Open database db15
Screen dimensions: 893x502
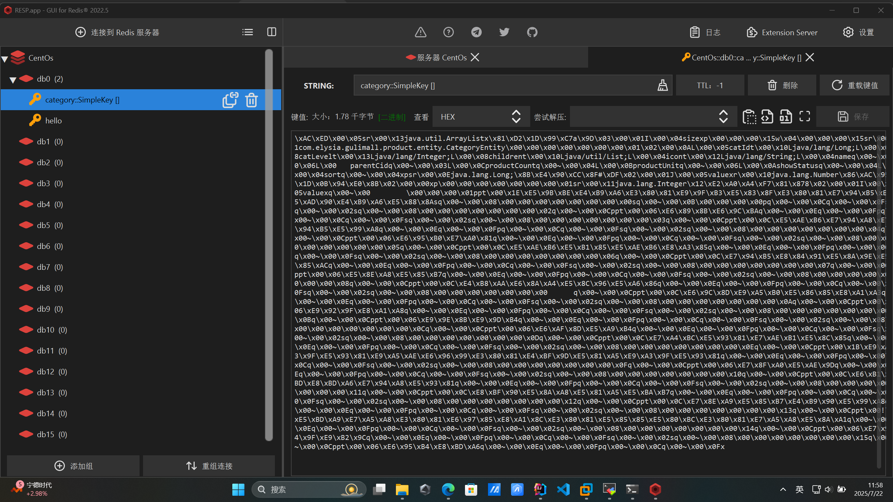pyautogui.click(x=52, y=434)
